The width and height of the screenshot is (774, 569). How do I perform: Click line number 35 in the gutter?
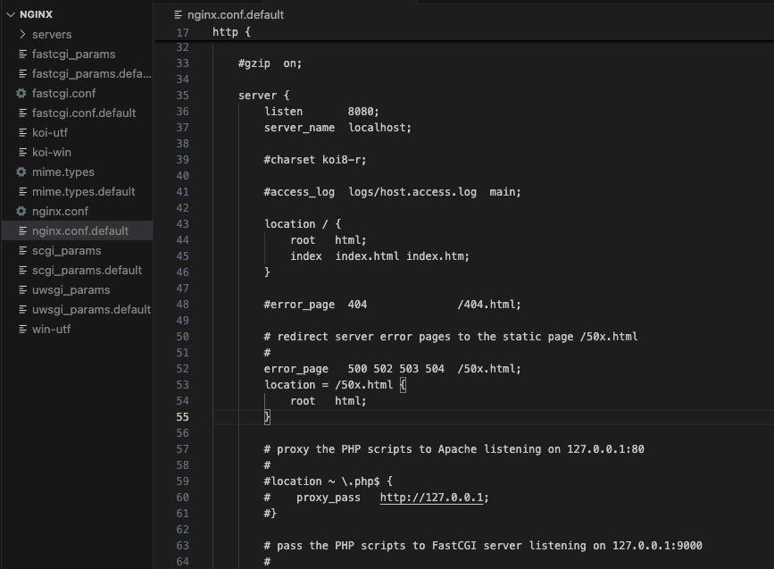pyautogui.click(x=183, y=96)
